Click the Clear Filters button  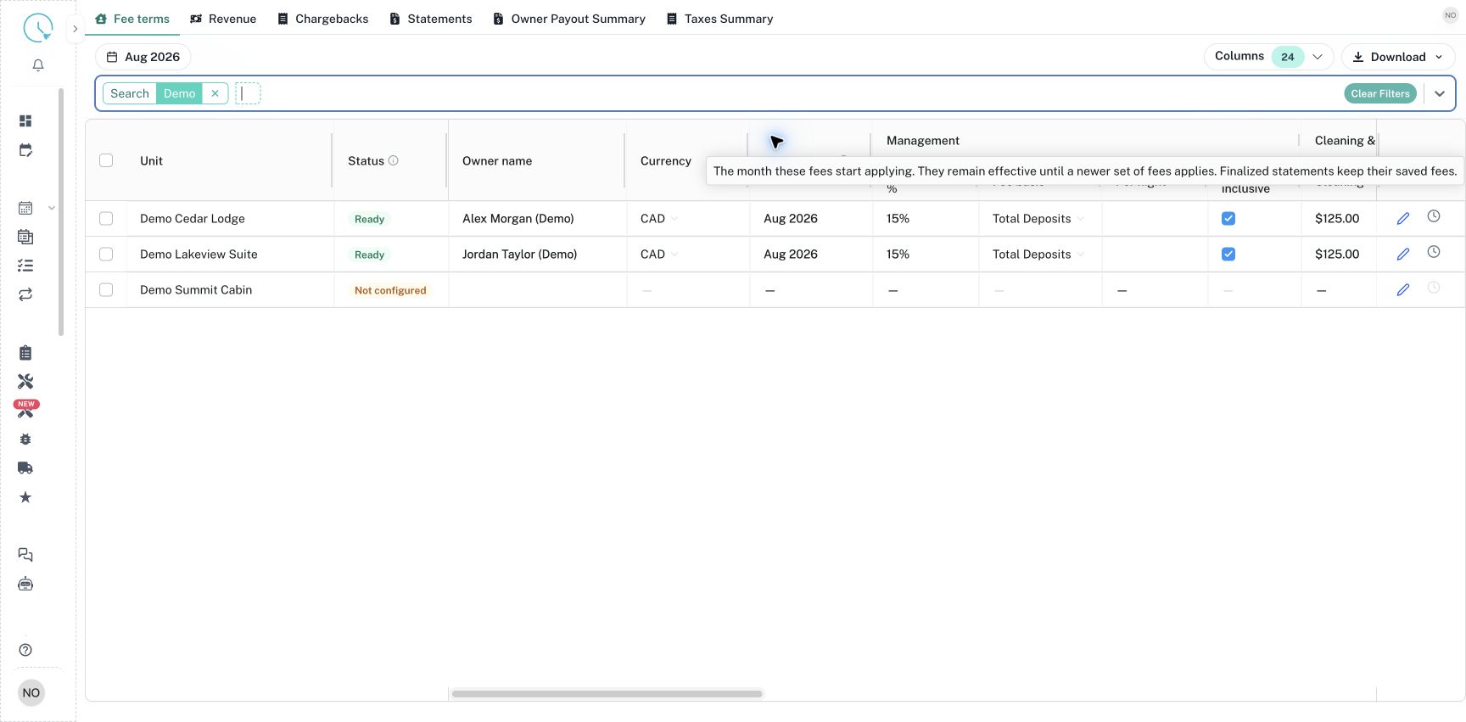[1380, 93]
